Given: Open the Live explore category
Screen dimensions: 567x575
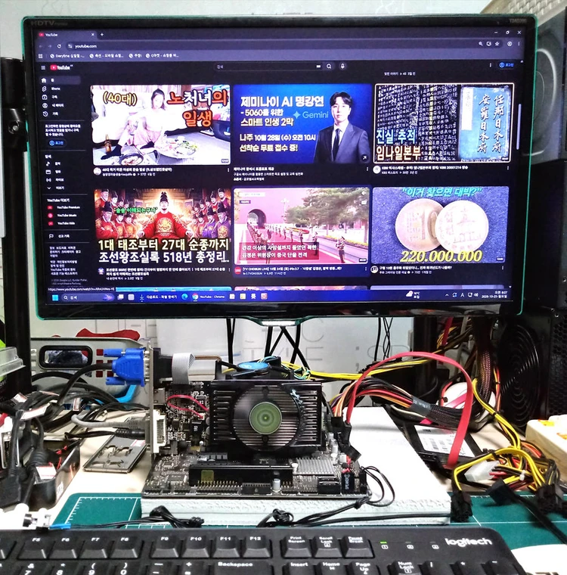Looking at the screenshot, I should pos(54,180).
